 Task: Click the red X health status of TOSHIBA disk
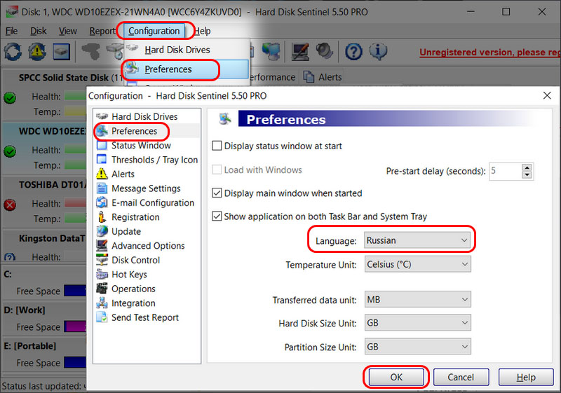click(10, 205)
